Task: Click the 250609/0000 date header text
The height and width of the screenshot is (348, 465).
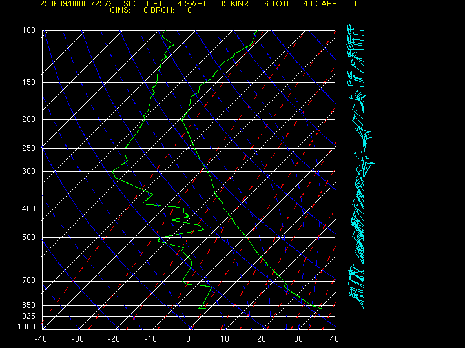Action: click(x=64, y=4)
